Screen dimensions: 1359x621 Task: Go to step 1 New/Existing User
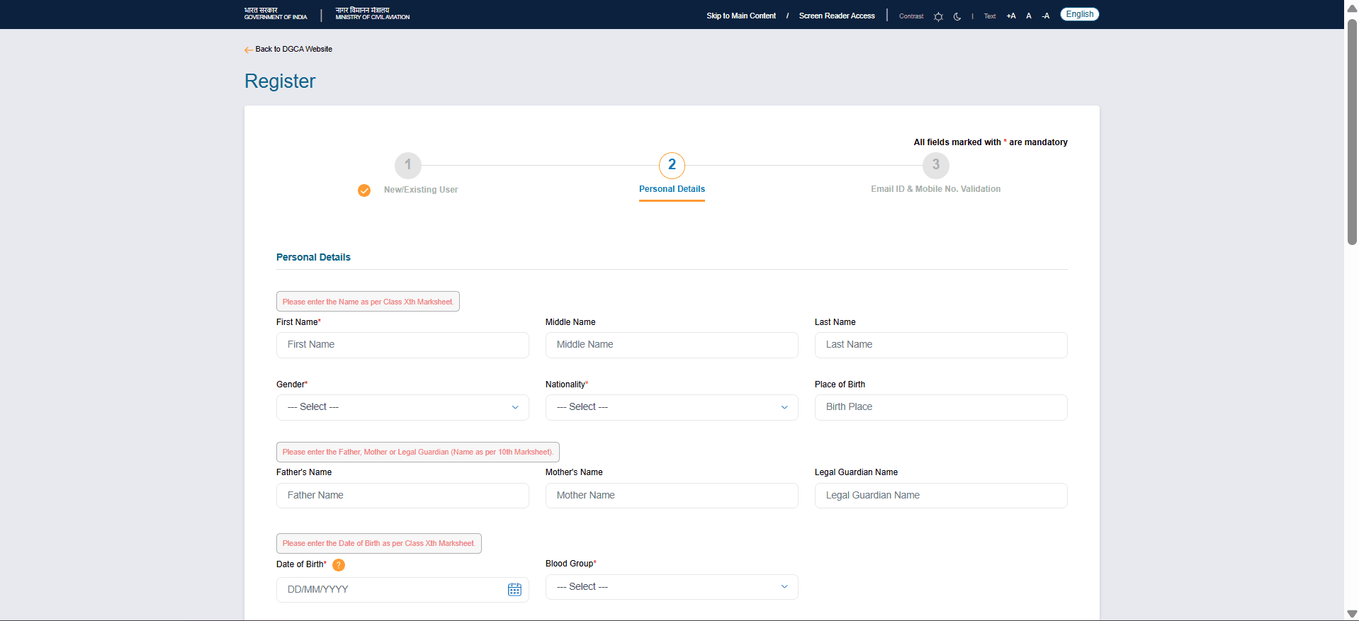tap(408, 166)
